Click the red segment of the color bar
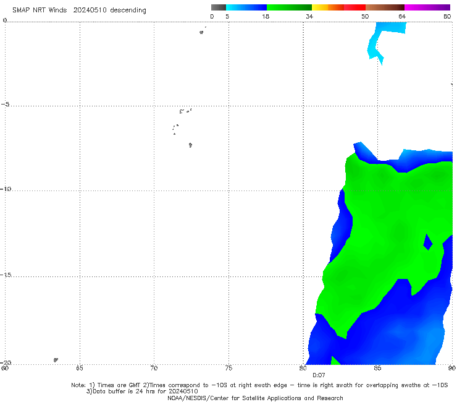The image size is (457, 402). [354, 7]
